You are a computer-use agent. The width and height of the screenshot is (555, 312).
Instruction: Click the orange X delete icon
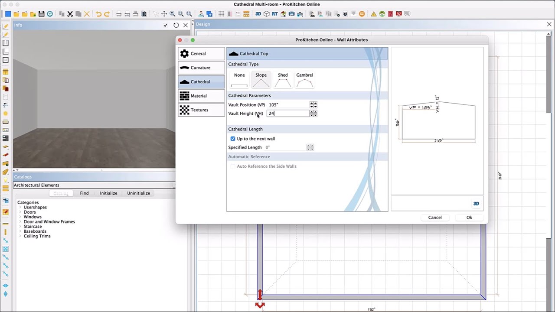click(87, 14)
